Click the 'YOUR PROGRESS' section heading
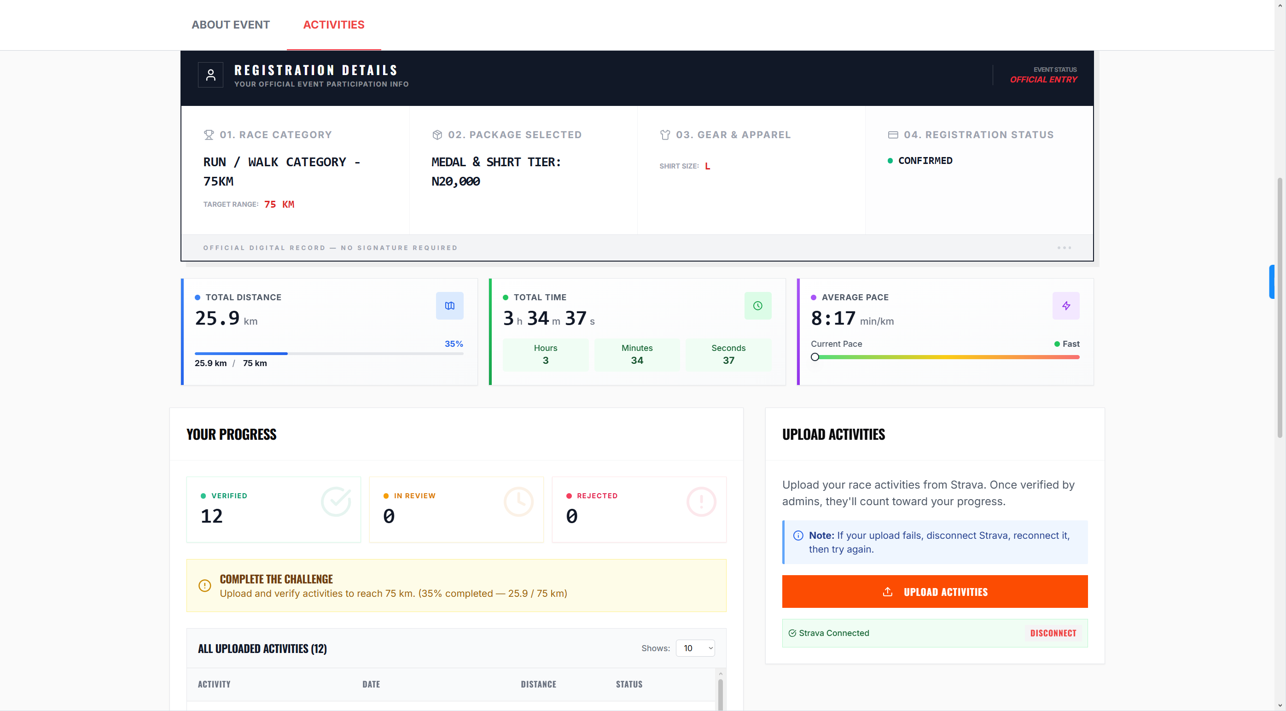1286x711 pixels. [x=231, y=434]
